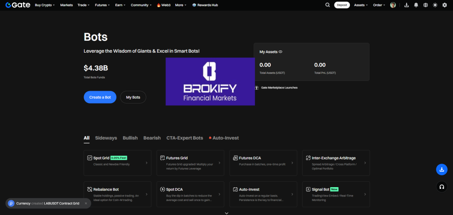Open the search icon in header

(327, 5)
